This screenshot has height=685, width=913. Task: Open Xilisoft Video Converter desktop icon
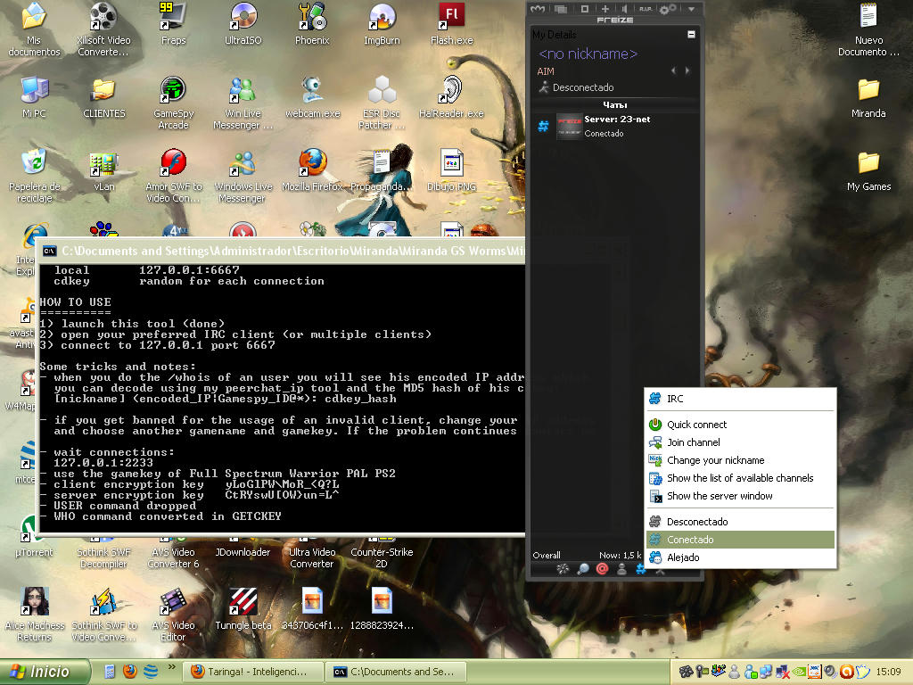[103, 29]
